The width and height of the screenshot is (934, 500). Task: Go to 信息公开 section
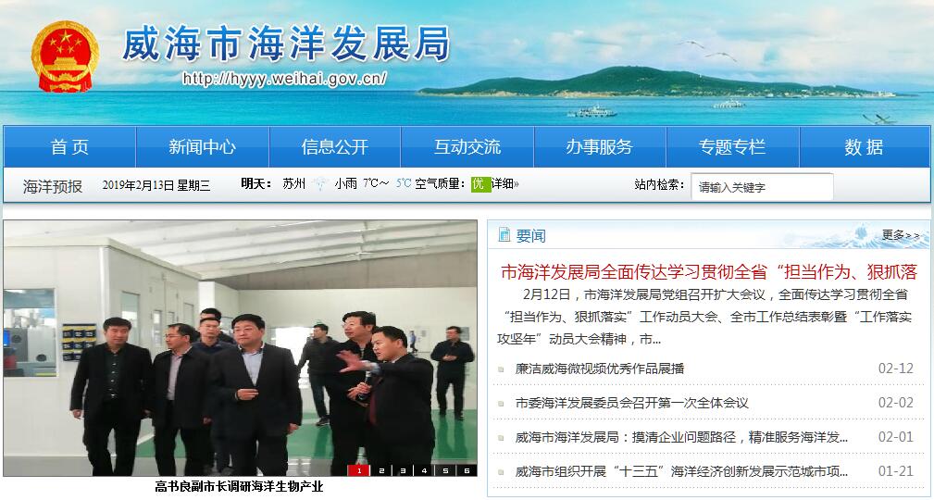click(x=335, y=146)
